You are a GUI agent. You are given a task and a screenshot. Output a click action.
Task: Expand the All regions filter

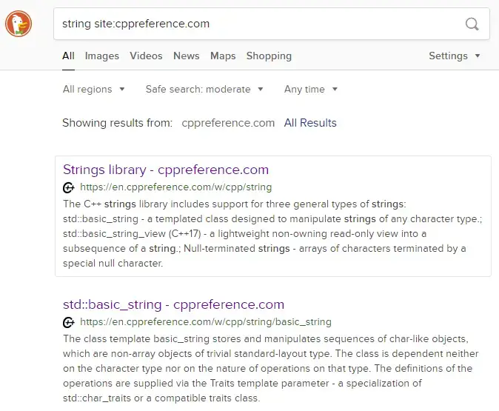click(93, 89)
